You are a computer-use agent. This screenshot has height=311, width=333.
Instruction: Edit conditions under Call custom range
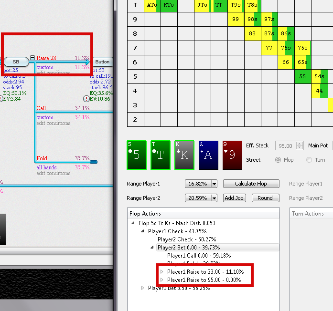coord(54,123)
